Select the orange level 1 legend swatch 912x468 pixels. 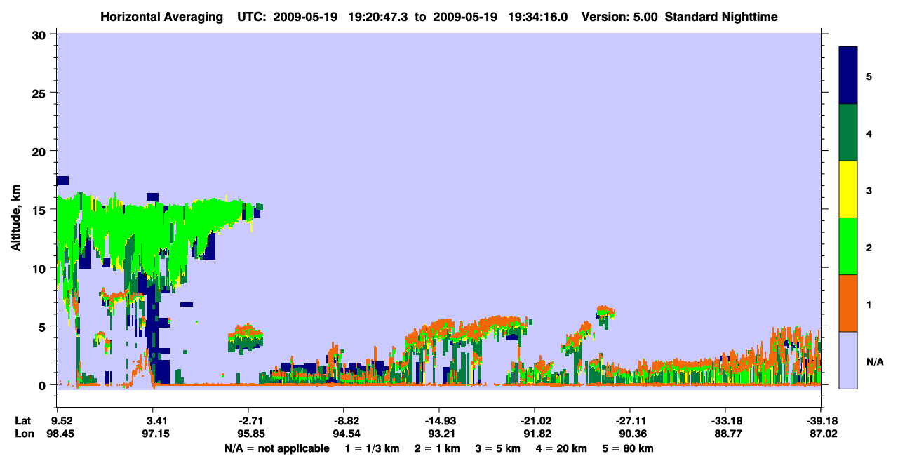click(848, 303)
